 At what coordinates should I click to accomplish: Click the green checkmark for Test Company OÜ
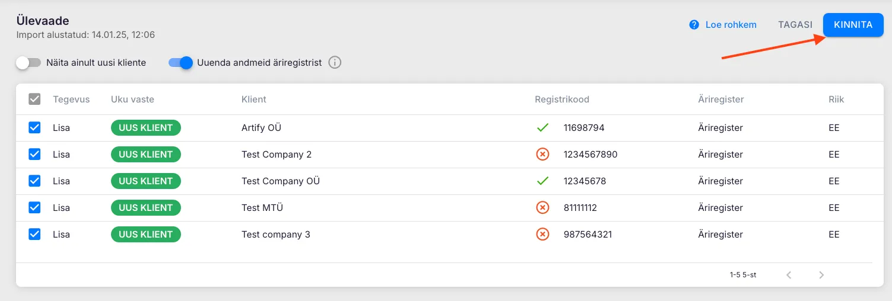point(542,181)
